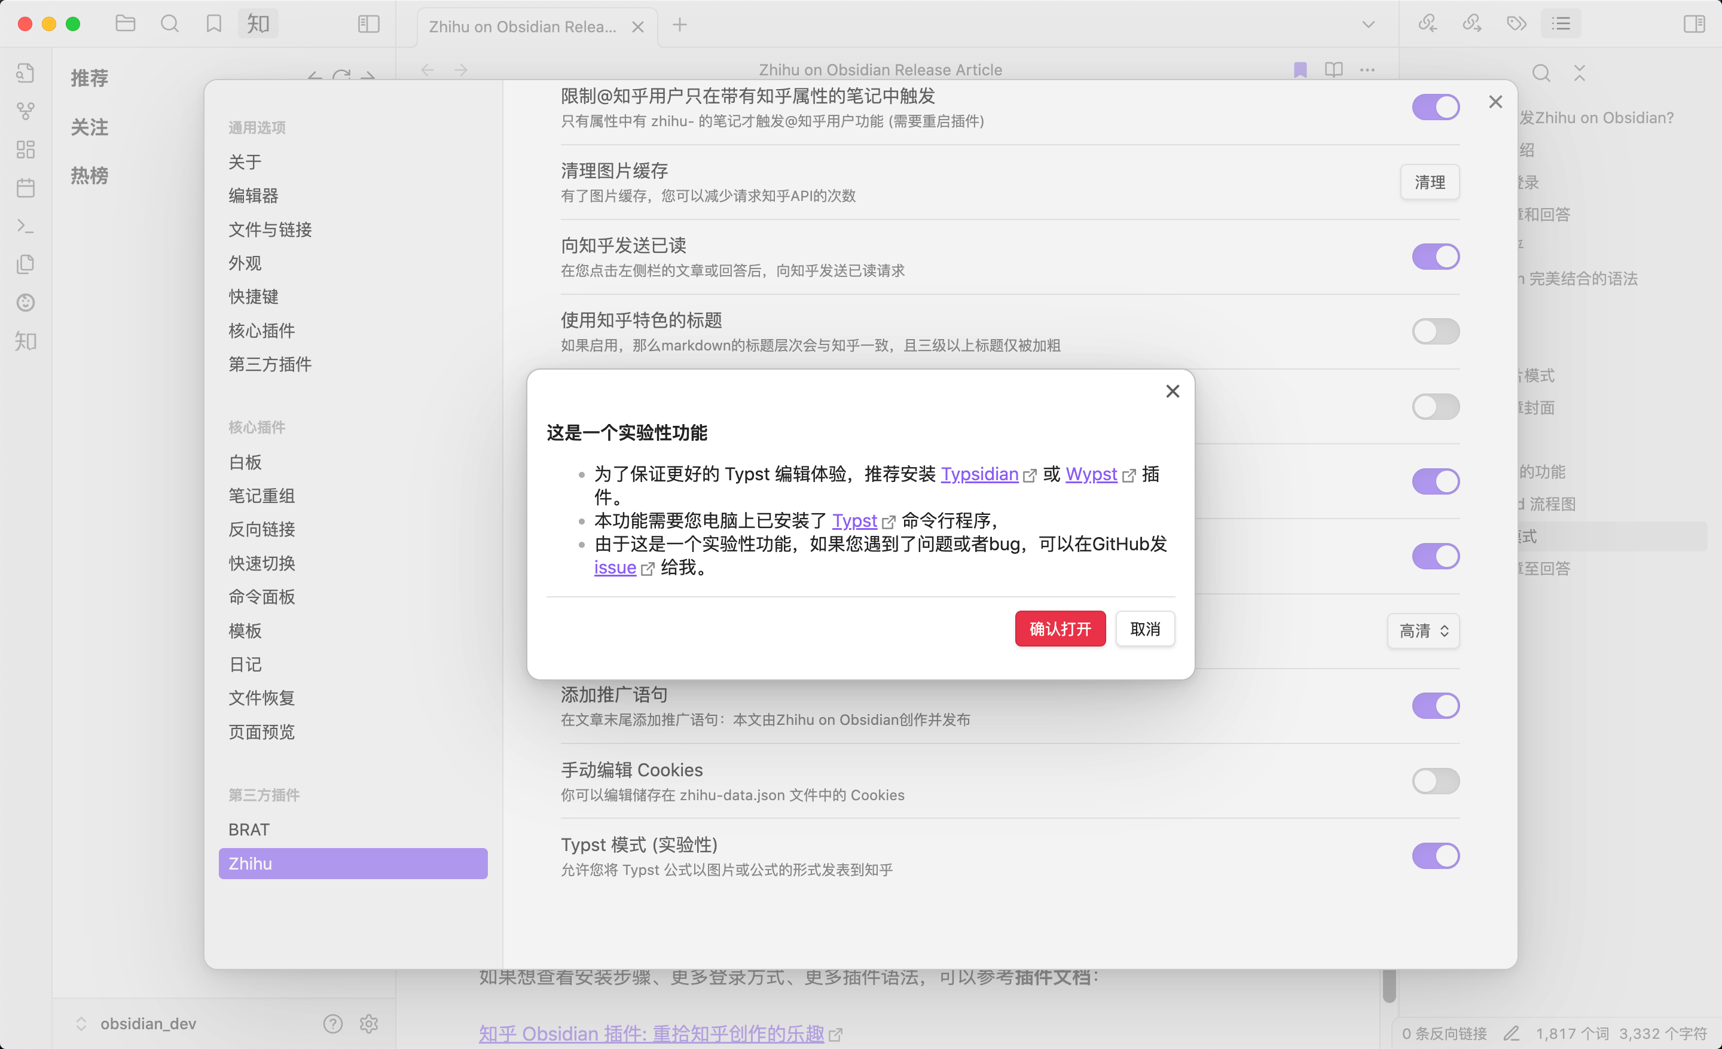Open BRAT plugin settings section

(249, 829)
